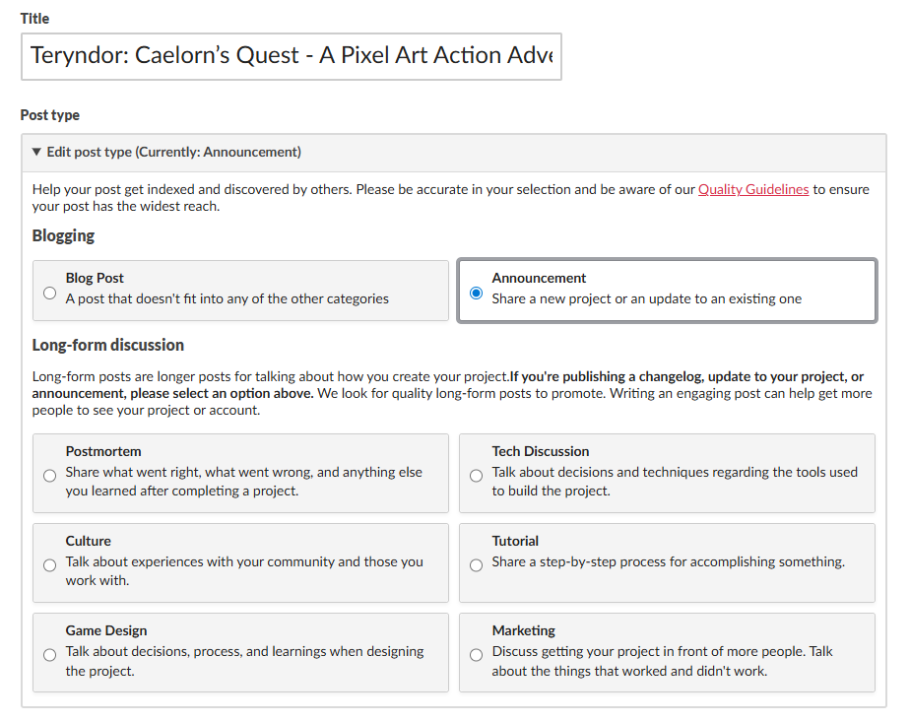Click the Tutorial card description text

coord(668,562)
